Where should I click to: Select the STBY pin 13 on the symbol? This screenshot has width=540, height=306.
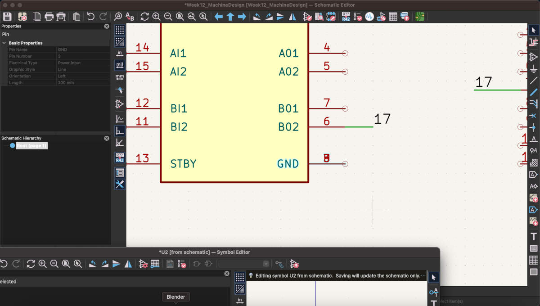click(144, 163)
